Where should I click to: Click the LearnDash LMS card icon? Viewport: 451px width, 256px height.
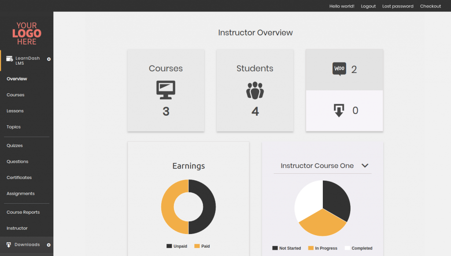pos(10,59)
